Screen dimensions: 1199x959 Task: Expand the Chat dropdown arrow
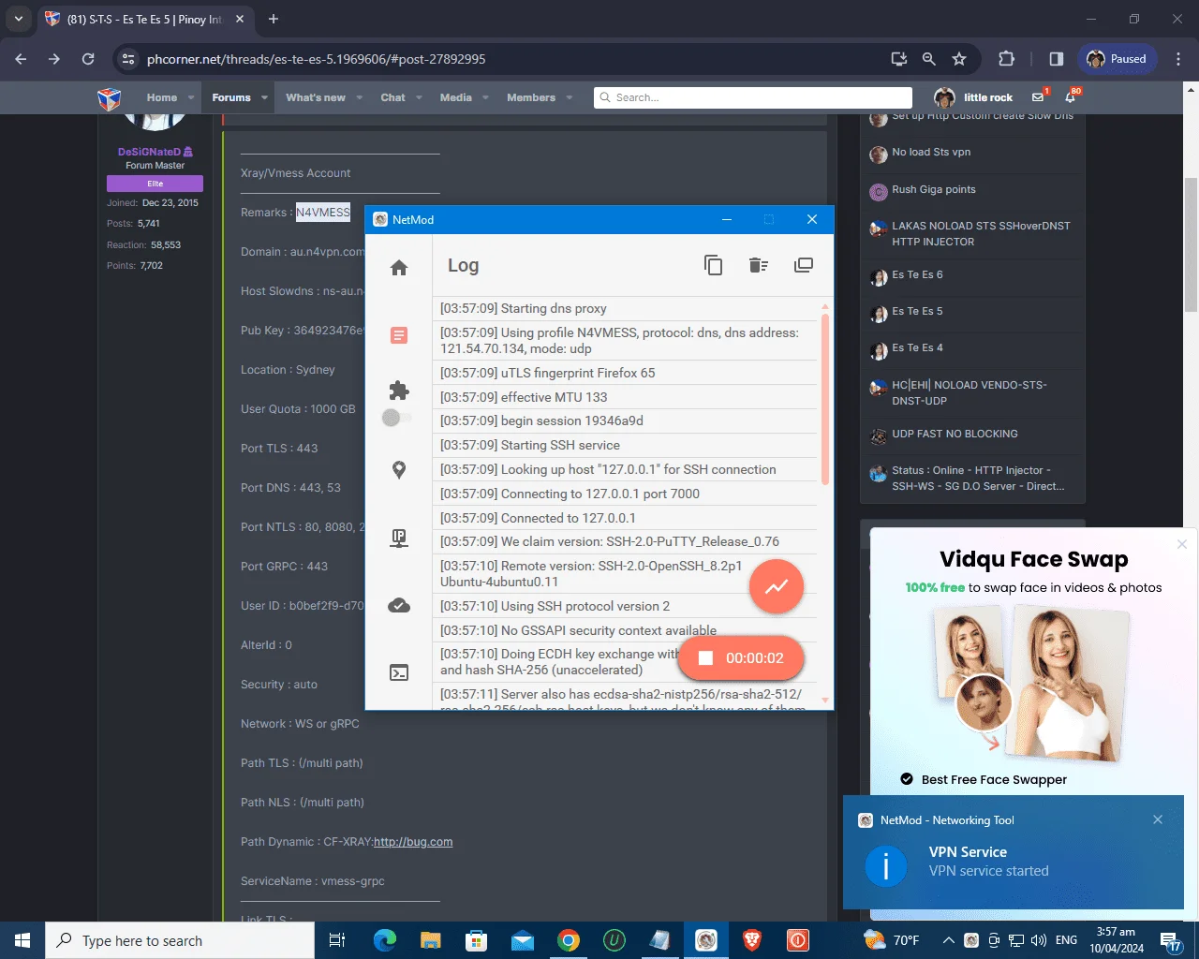pyautogui.click(x=419, y=97)
